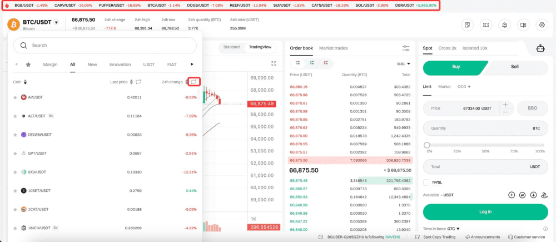Click the coin Search input field
This screenshot has height=242, width=556.
click(x=106, y=45)
